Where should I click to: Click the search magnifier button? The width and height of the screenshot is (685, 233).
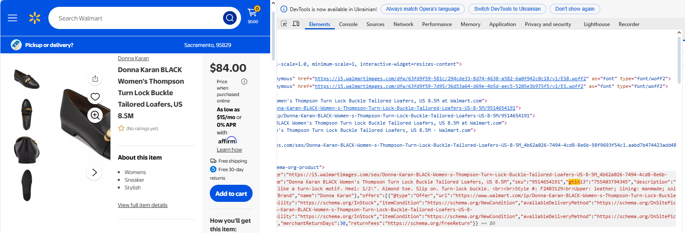[x=230, y=18]
